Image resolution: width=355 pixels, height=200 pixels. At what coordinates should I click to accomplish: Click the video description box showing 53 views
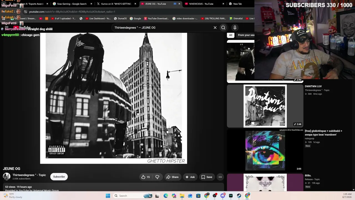(x=113, y=187)
